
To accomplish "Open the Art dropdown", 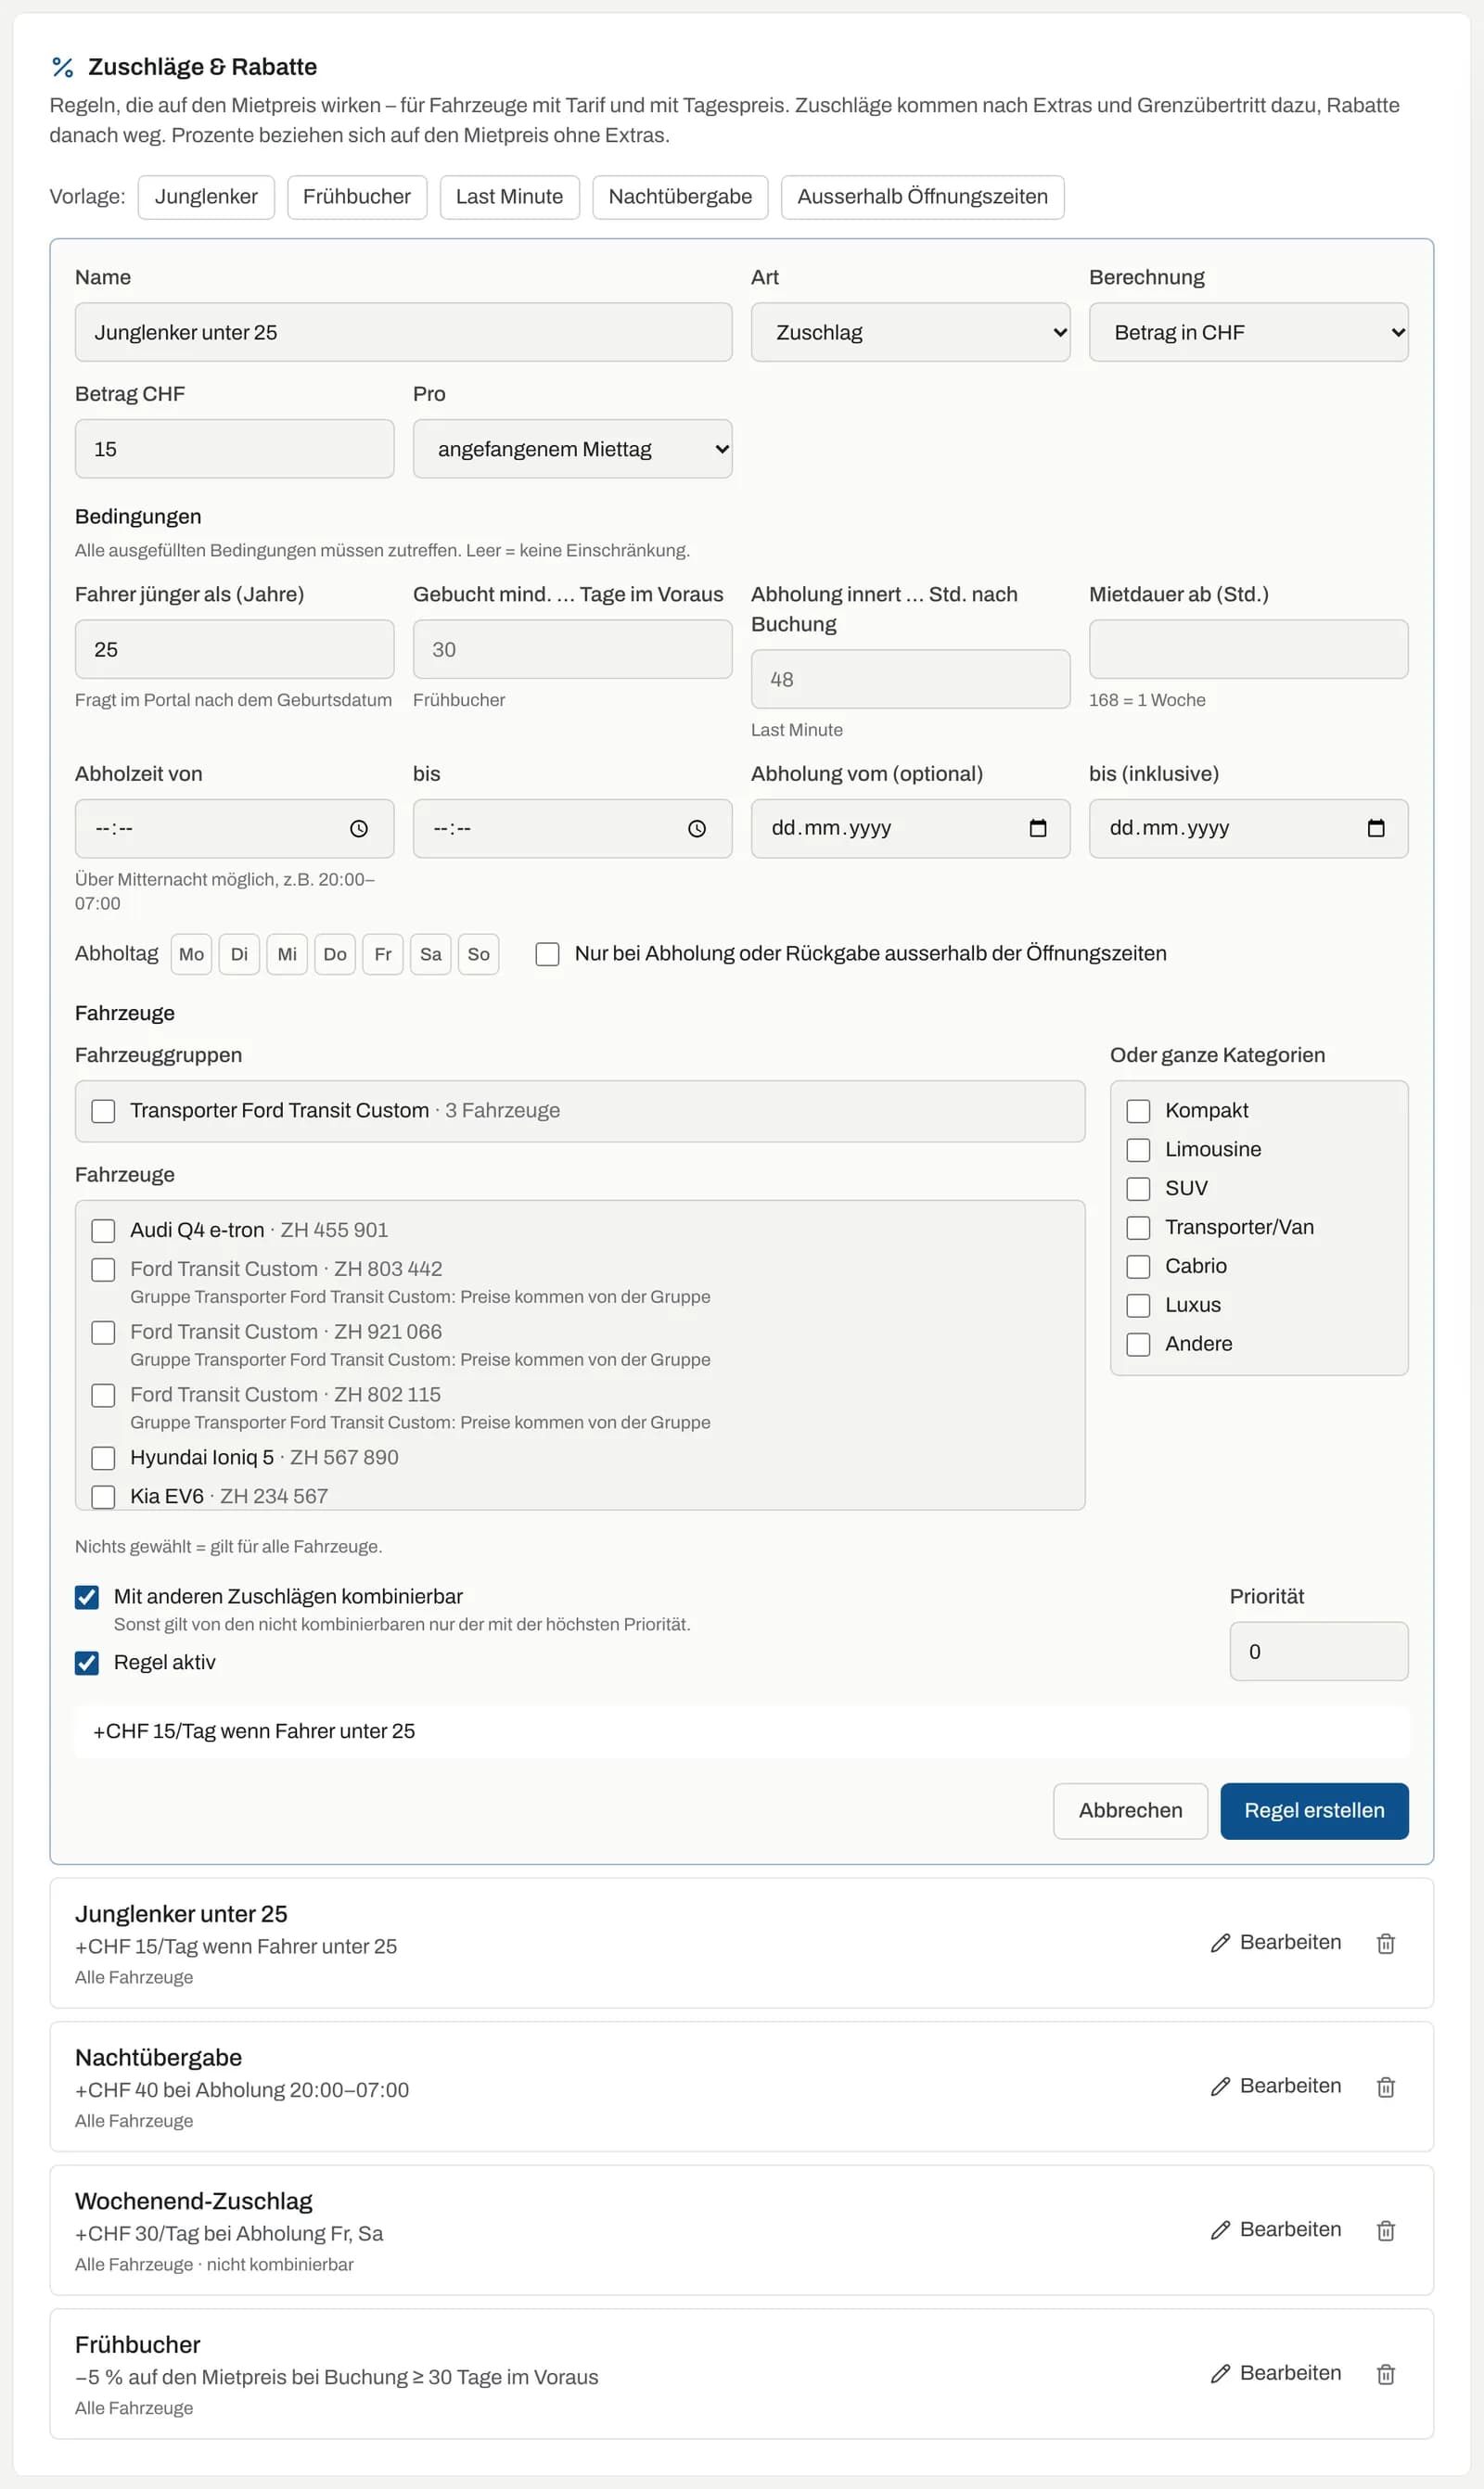I will (x=910, y=332).
